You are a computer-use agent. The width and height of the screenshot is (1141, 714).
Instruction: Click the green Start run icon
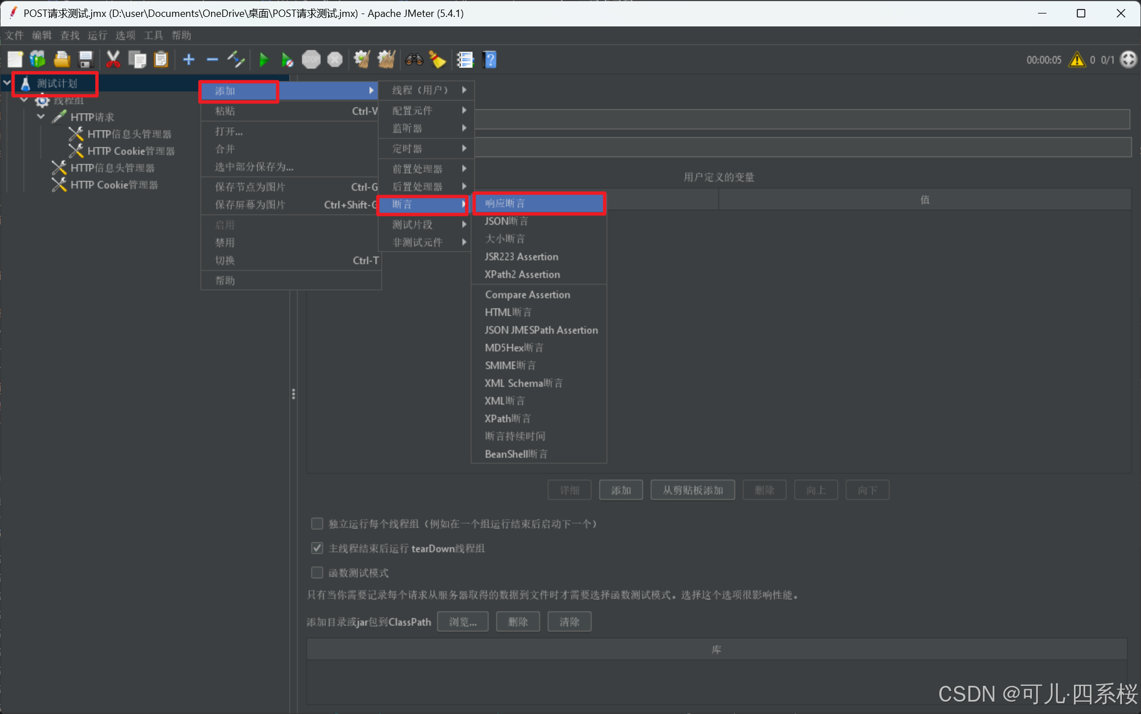[263, 60]
